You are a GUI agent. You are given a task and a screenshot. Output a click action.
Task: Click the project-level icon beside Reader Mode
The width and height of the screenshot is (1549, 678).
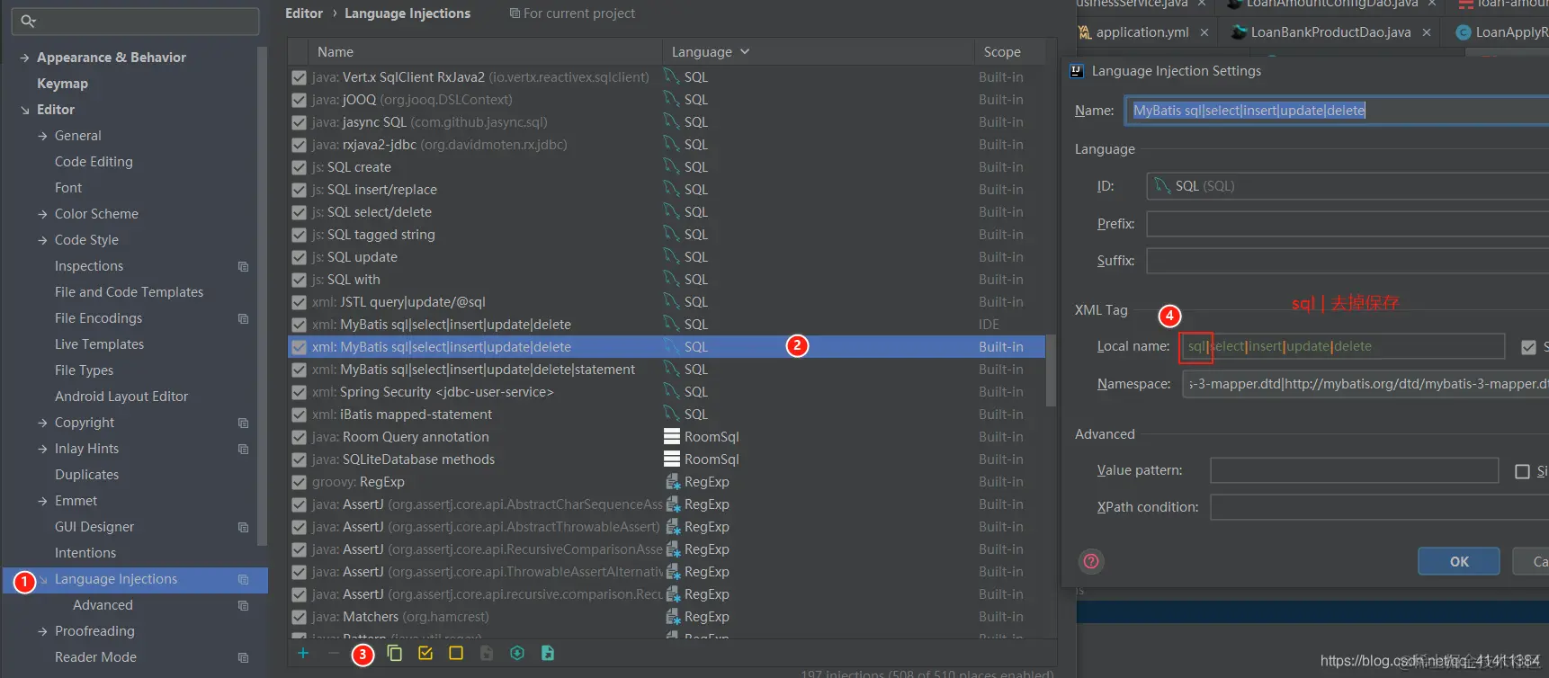[243, 657]
